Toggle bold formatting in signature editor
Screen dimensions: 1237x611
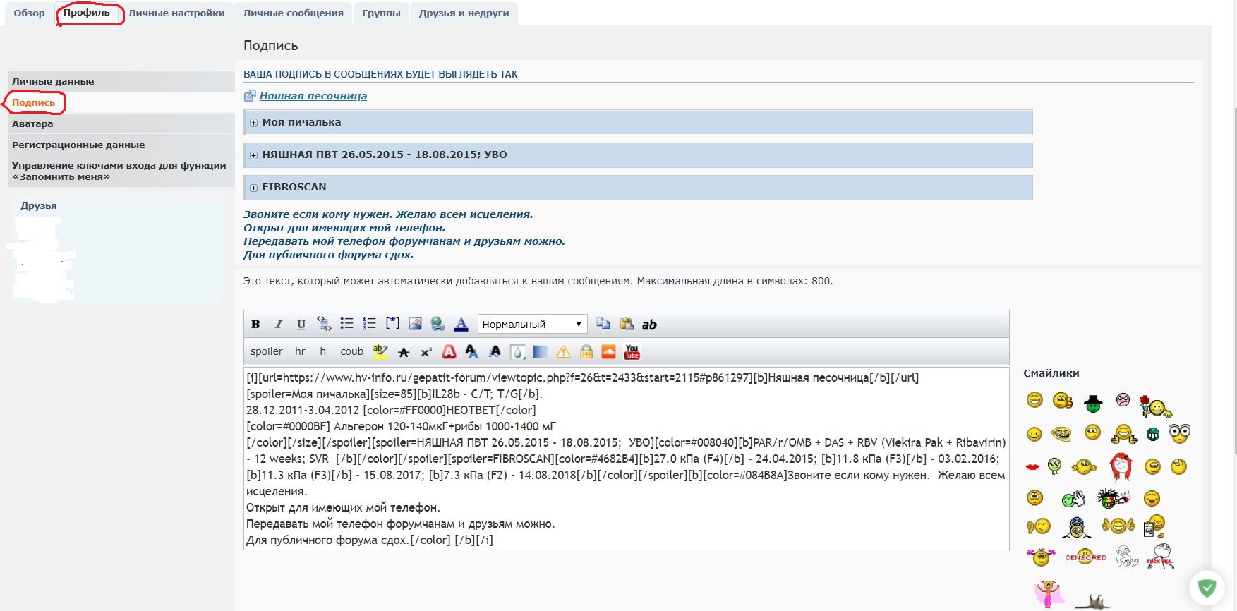click(x=255, y=325)
